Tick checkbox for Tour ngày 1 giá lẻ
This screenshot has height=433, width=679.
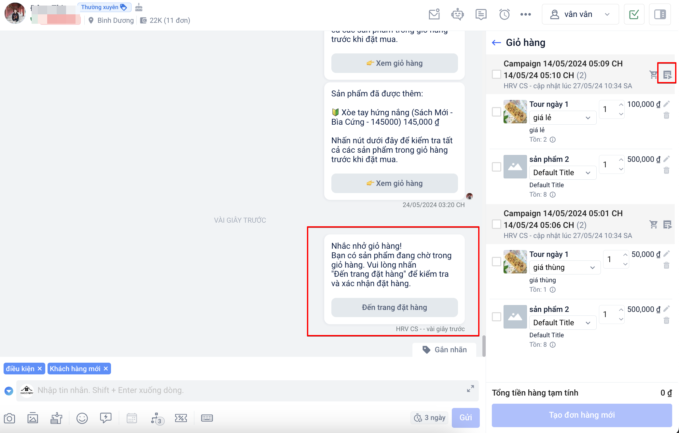pyautogui.click(x=496, y=112)
